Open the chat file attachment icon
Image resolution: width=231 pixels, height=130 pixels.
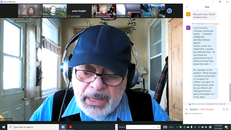(224, 109)
